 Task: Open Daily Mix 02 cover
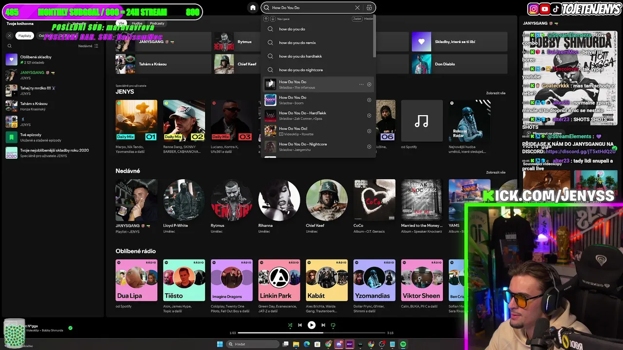[x=184, y=121]
